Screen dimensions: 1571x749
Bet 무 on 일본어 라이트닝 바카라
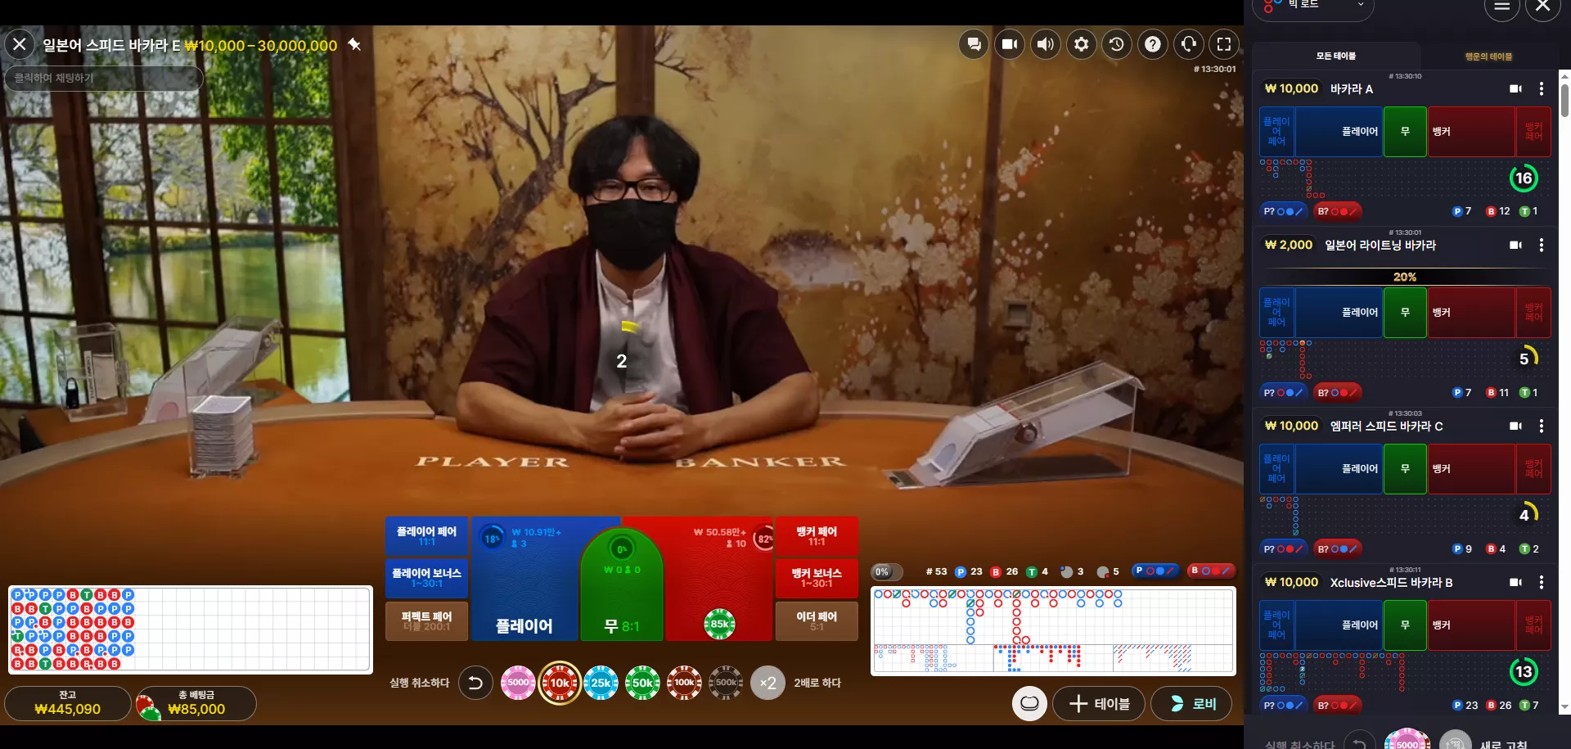pyautogui.click(x=1405, y=312)
